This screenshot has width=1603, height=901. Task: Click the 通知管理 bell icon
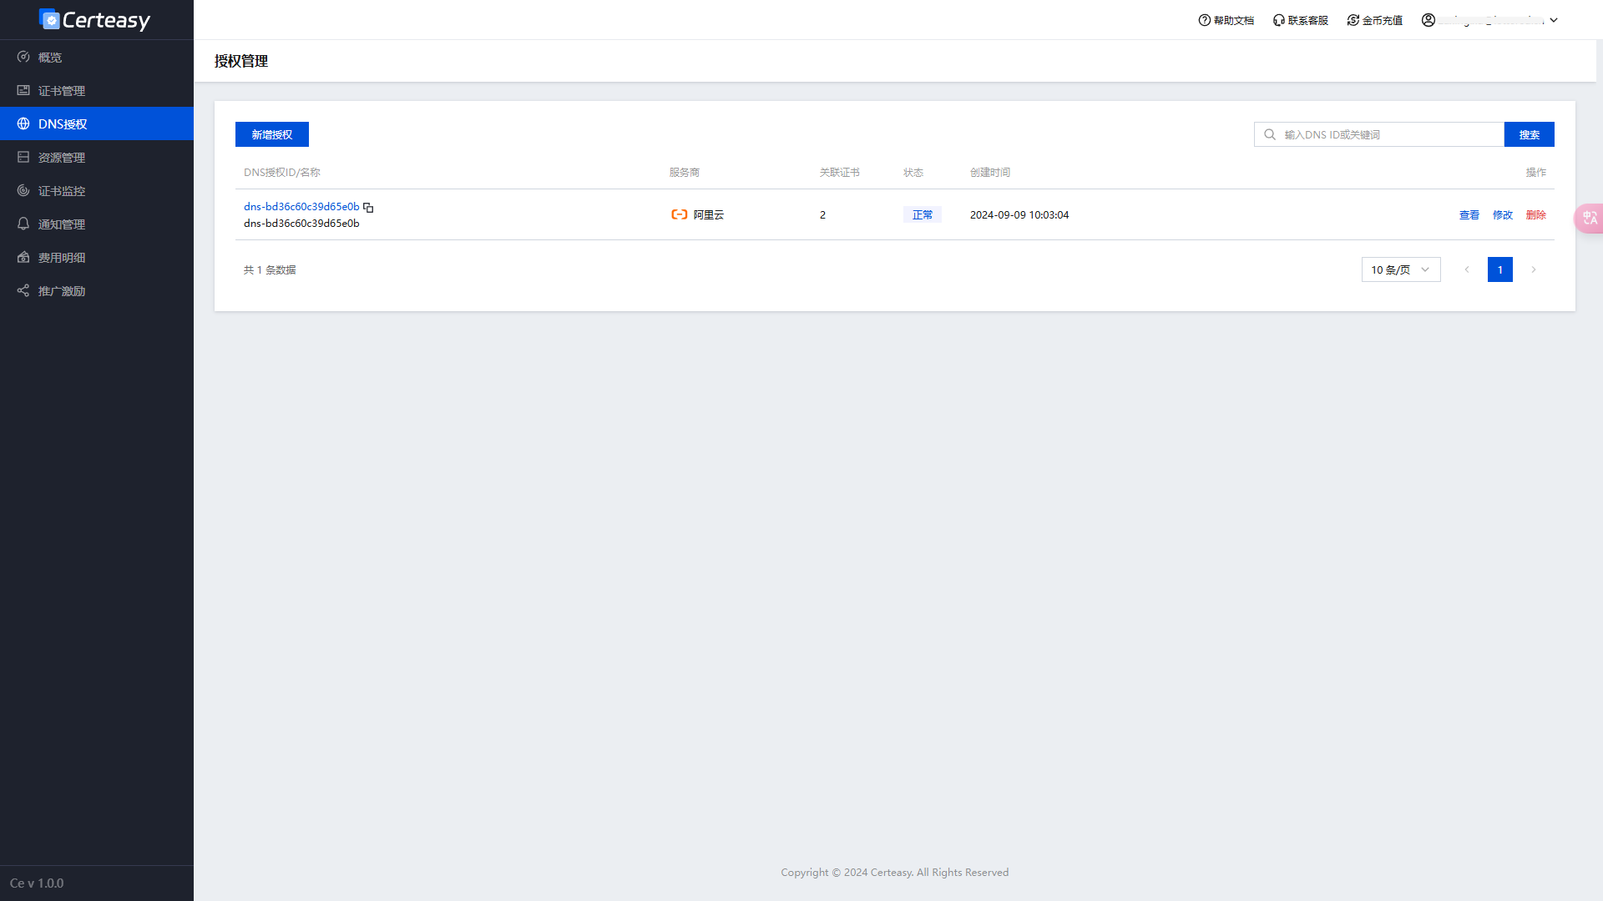tap(23, 224)
